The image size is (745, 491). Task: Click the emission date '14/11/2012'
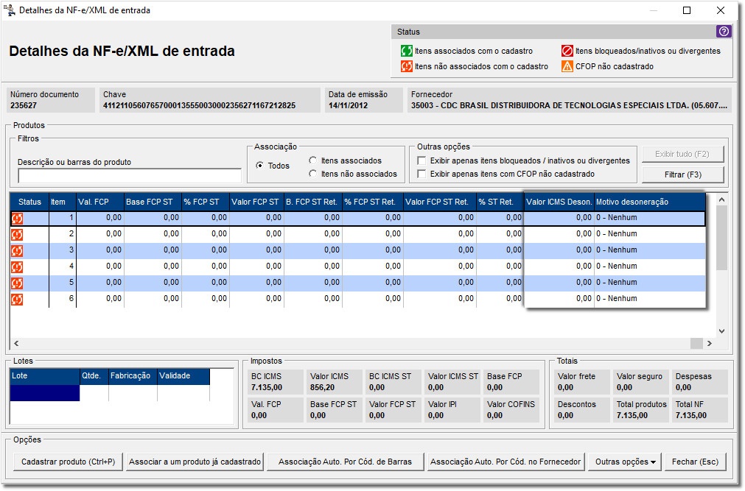tap(349, 105)
